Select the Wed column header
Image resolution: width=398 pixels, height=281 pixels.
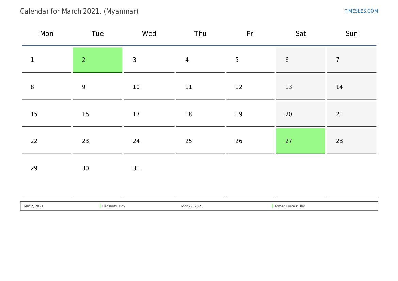[x=149, y=33]
